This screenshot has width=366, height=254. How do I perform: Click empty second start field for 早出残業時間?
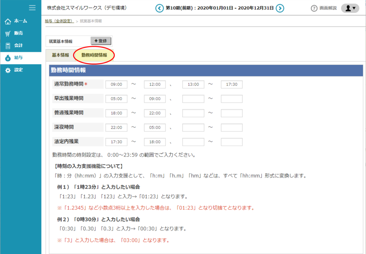[193, 99]
